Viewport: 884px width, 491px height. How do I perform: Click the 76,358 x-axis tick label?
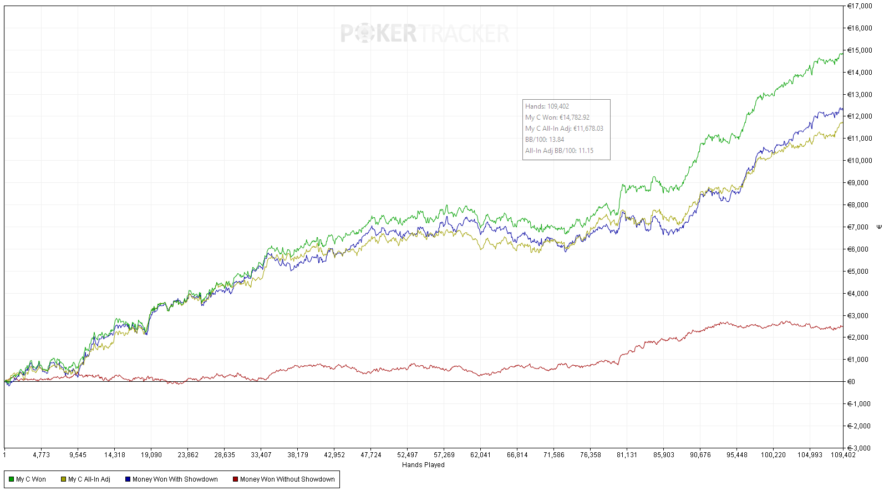coord(591,455)
